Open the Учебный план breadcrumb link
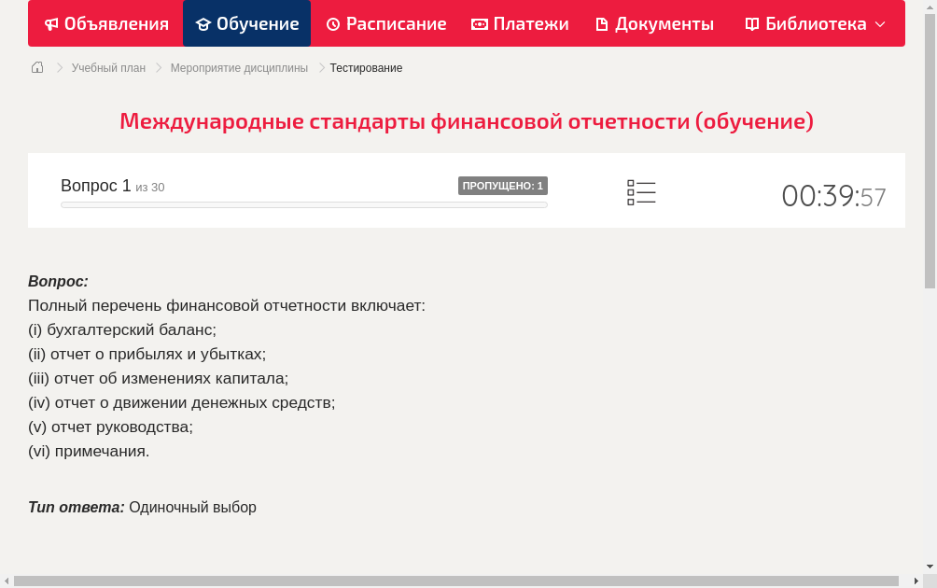 108,67
